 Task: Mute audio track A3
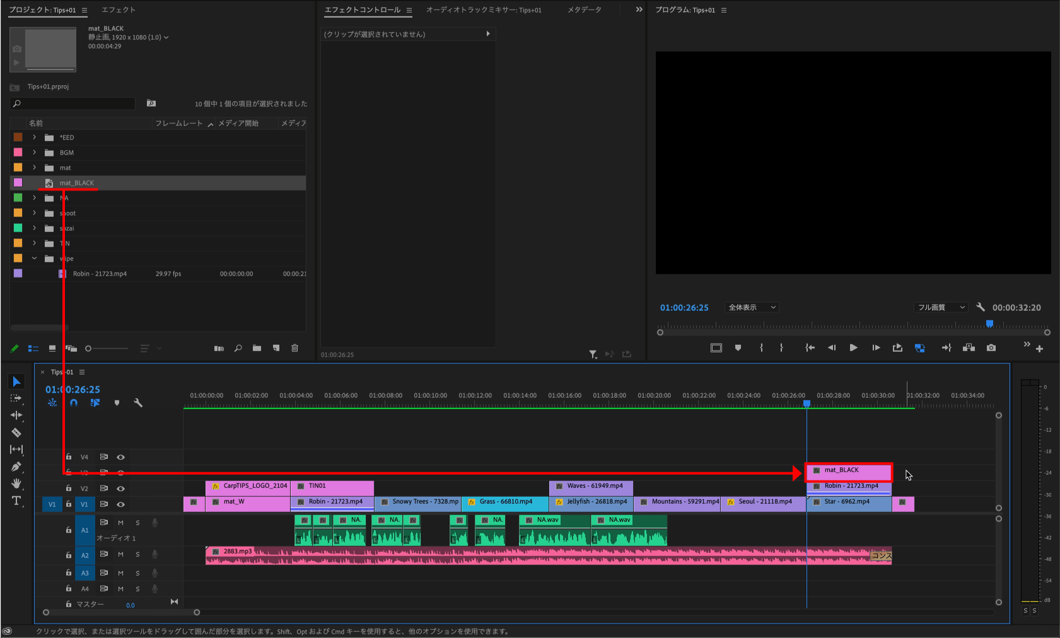point(120,573)
